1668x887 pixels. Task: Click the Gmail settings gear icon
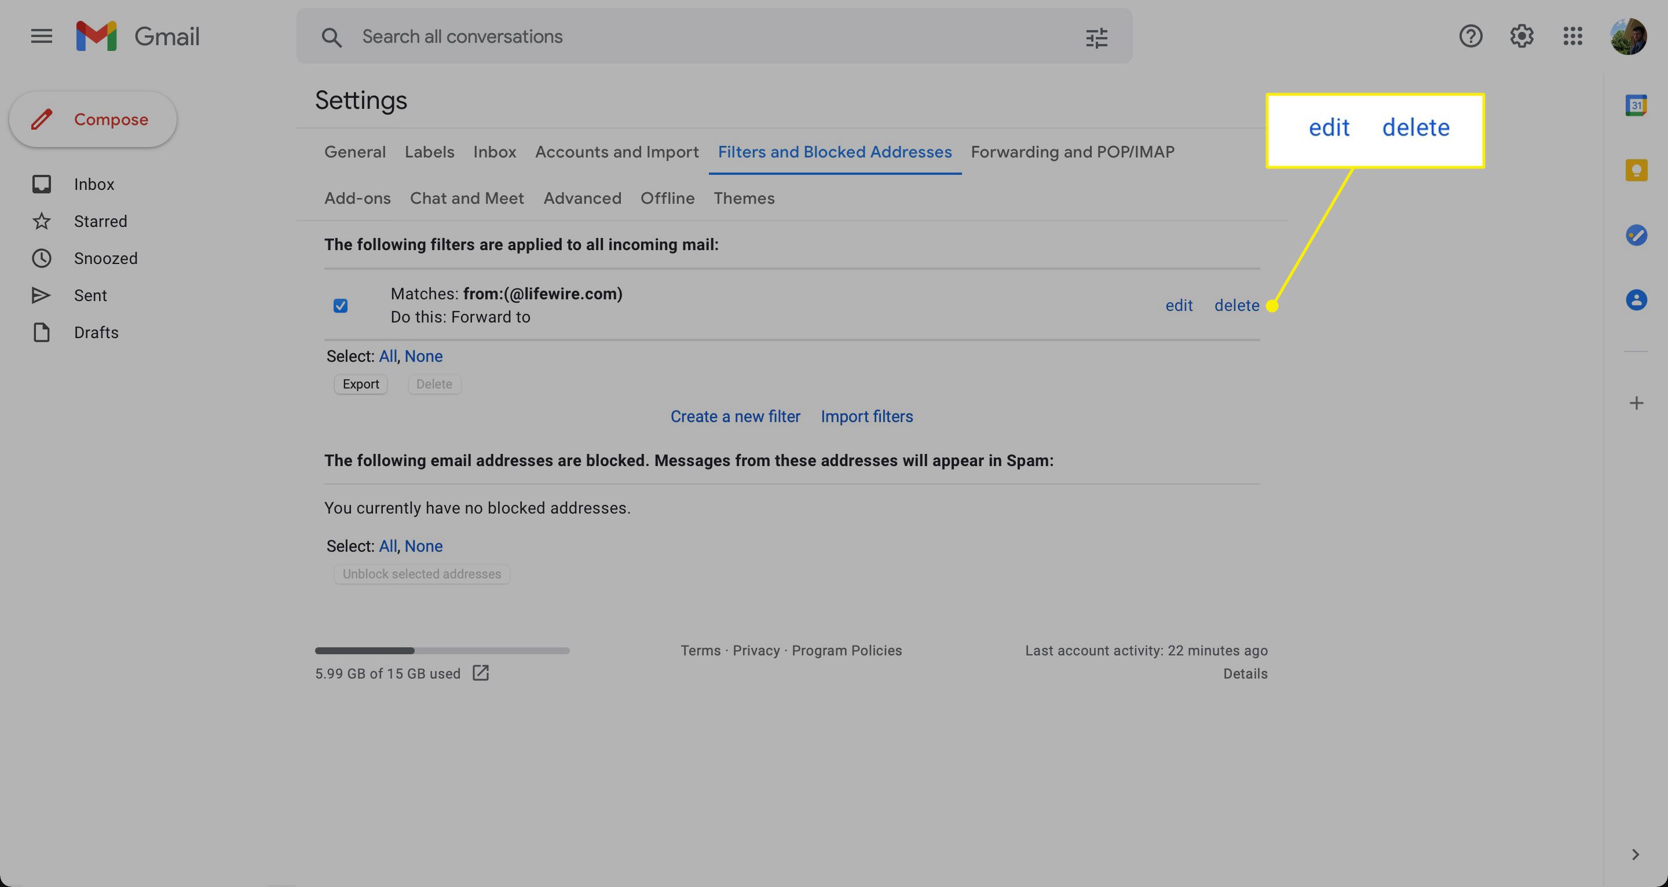tap(1521, 35)
